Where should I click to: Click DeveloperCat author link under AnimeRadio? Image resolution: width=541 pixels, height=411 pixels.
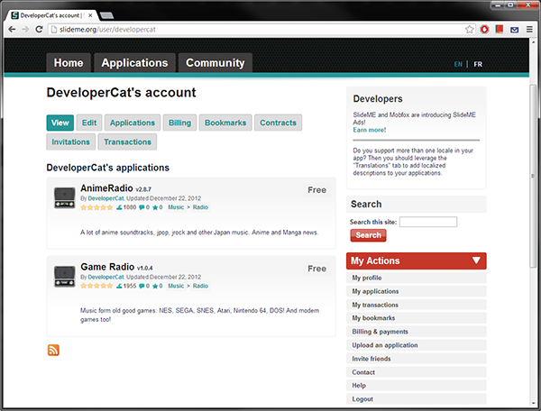tap(105, 198)
